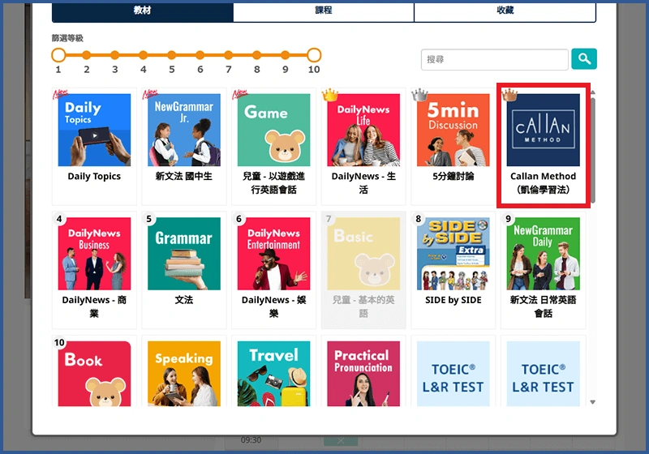Click the New badge on Daily Topics

60,94
